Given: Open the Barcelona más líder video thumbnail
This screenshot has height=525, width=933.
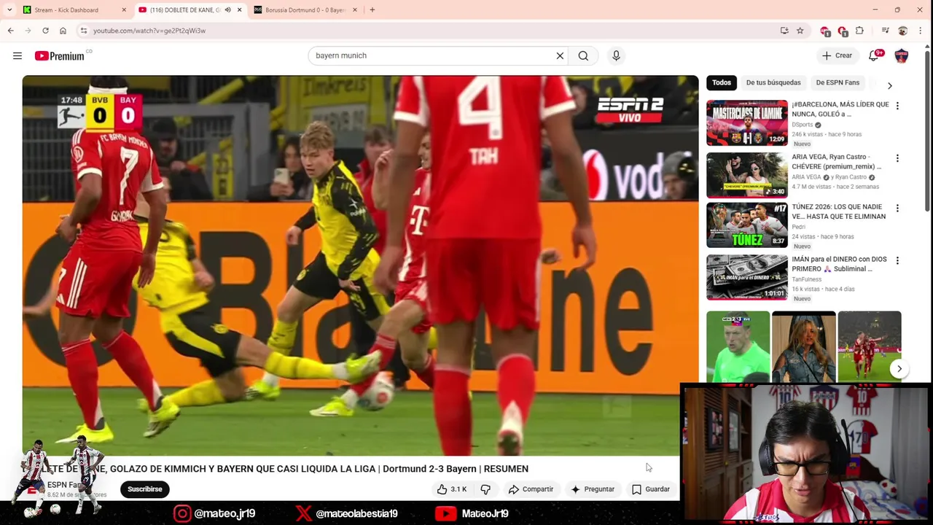Looking at the screenshot, I should point(747,122).
